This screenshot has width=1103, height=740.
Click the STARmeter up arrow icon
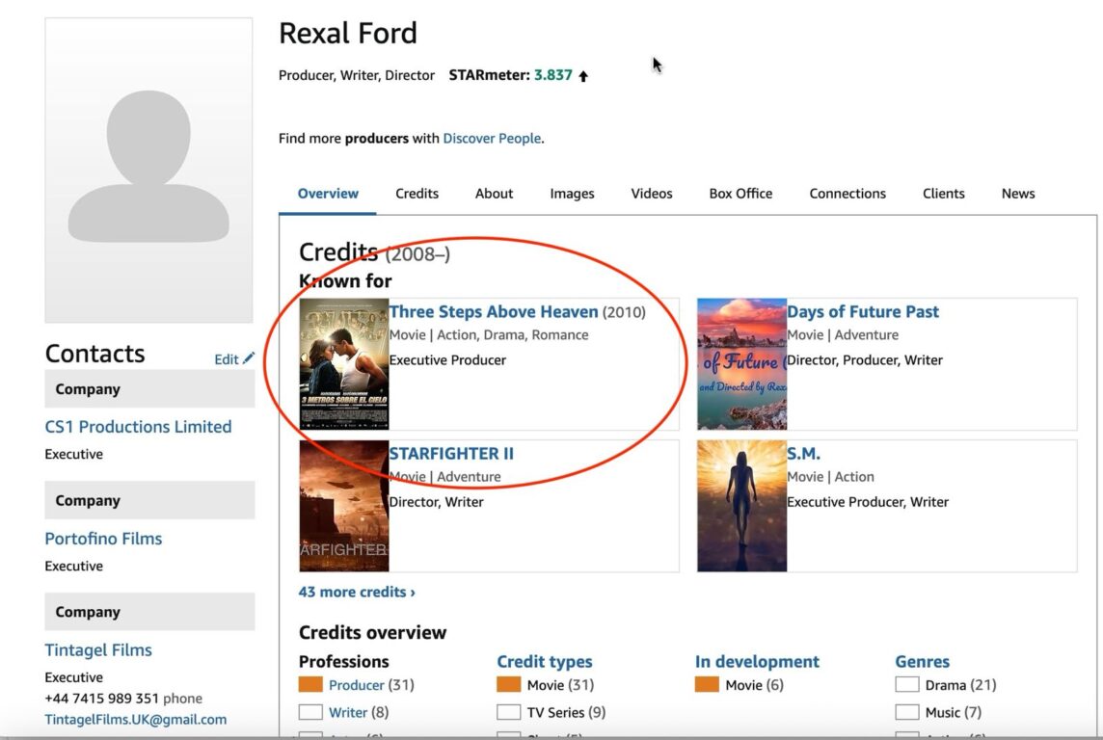(583, 76)
